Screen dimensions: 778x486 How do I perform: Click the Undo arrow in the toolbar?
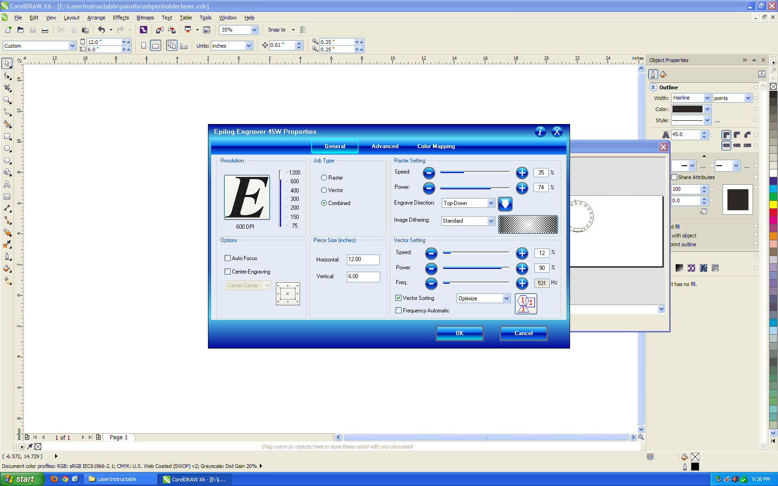[101, 30]
